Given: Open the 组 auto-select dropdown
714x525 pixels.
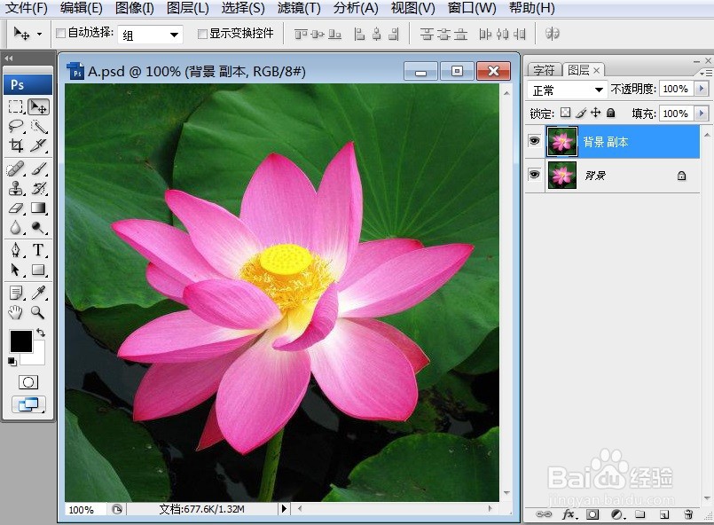Looking at the screenshot, I should coord(150,35).
